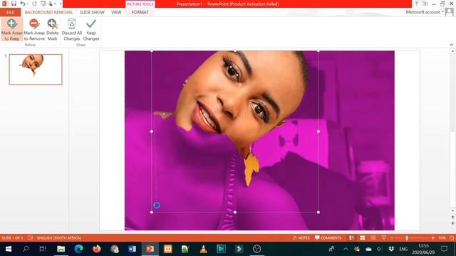Click English (South Africa) language indicator
This screenshot has height=256, width=456.
(59, 238)
